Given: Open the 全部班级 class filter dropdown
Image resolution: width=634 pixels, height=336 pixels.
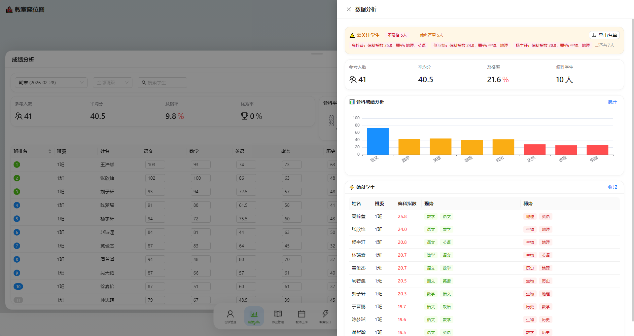Looking at the screenshot, I should [112, 83].
